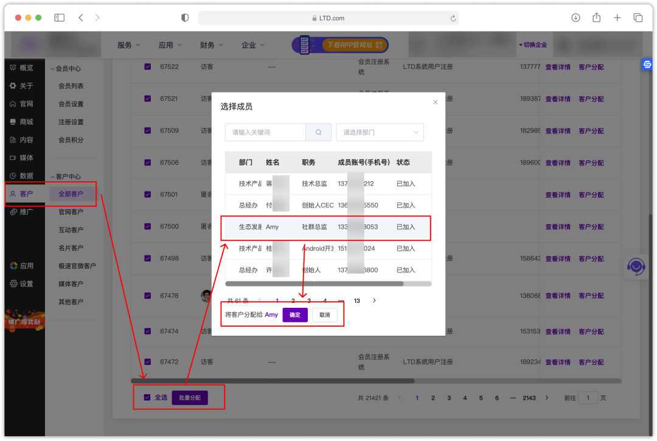Confirm assignment with 确定
Image resolution: width=657 pixels, height=441 pixels.
295,314
